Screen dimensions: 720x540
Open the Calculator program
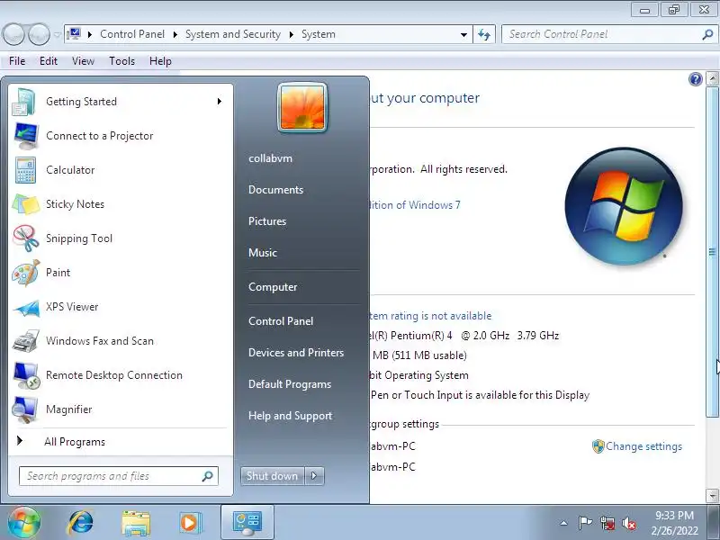pyautogui.click(x=120, y=170)
